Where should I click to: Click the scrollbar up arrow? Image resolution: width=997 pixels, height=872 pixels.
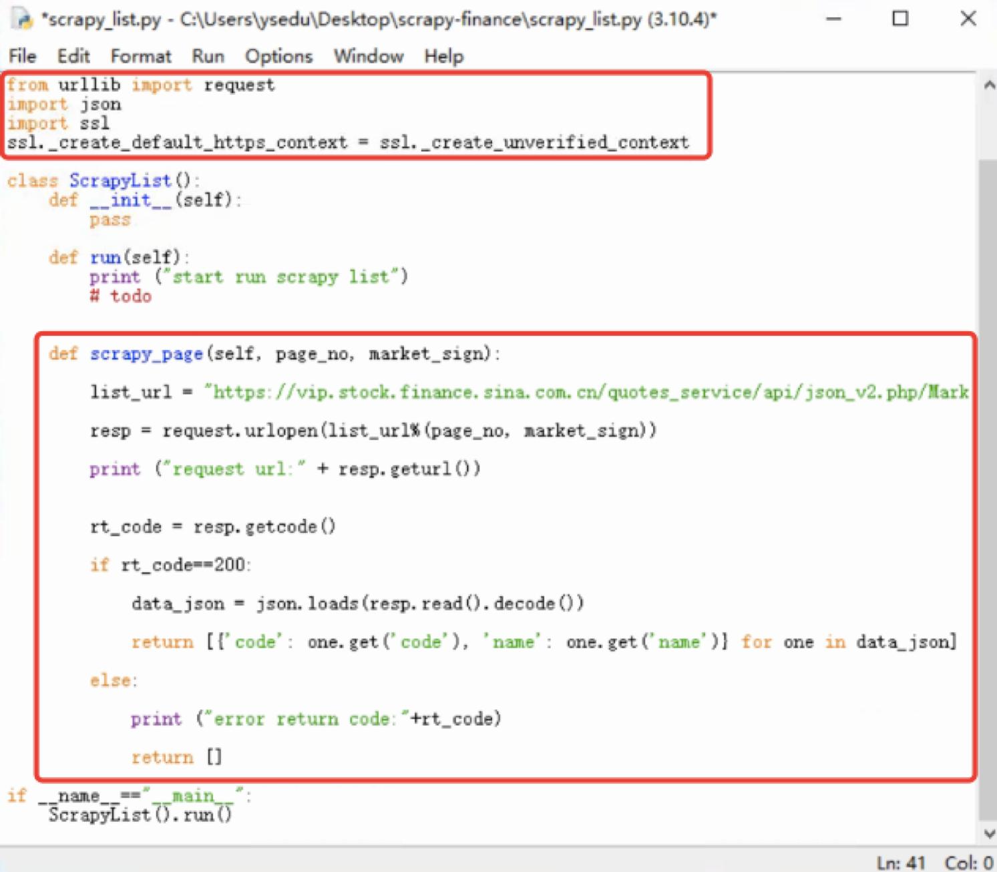point(988,85)
